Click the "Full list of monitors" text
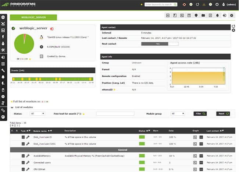 tap(25, 102)
